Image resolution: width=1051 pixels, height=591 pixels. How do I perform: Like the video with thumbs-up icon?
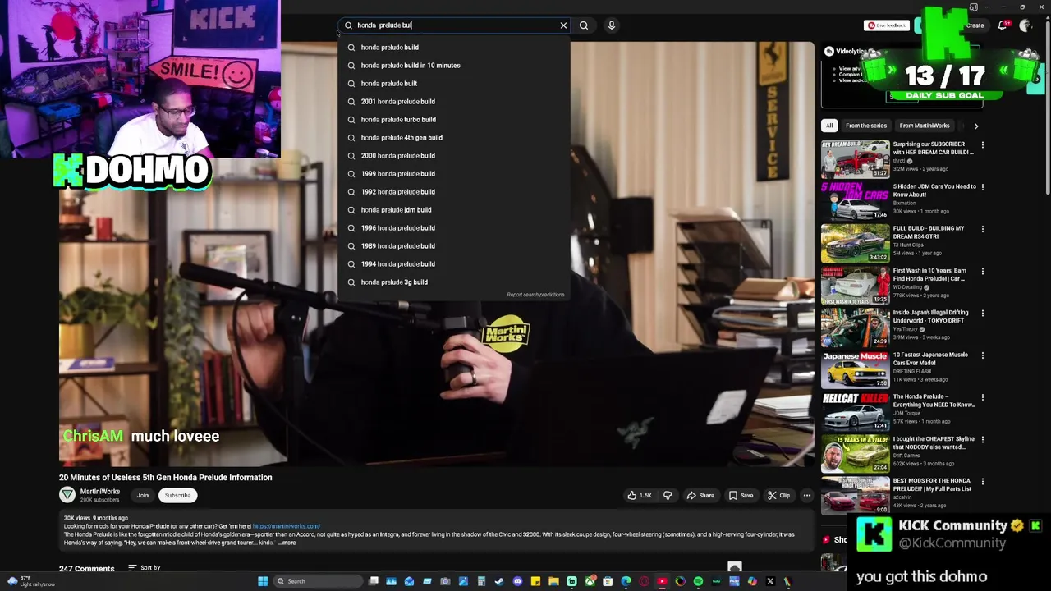tap(640, 496)
